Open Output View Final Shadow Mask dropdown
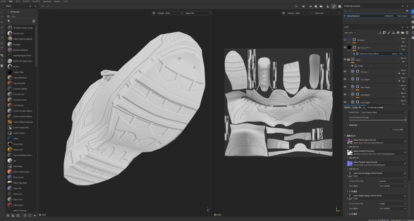The height and width of the screenshot is (221, 414). point(384,112)
